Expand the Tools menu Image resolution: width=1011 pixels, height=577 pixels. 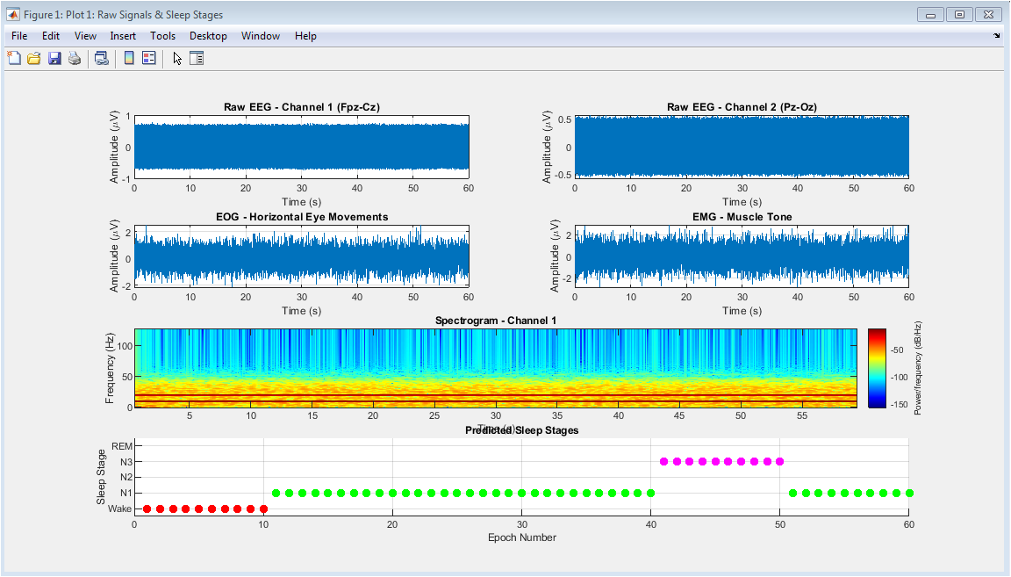(x=162, y=36)
